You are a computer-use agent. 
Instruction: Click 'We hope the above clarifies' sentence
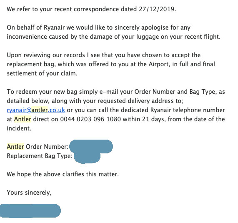click(x=63, y=174)
